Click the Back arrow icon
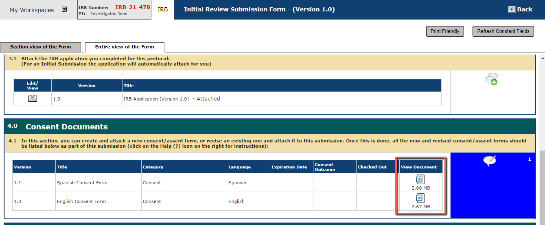545x225 pixels. [512, 9]
